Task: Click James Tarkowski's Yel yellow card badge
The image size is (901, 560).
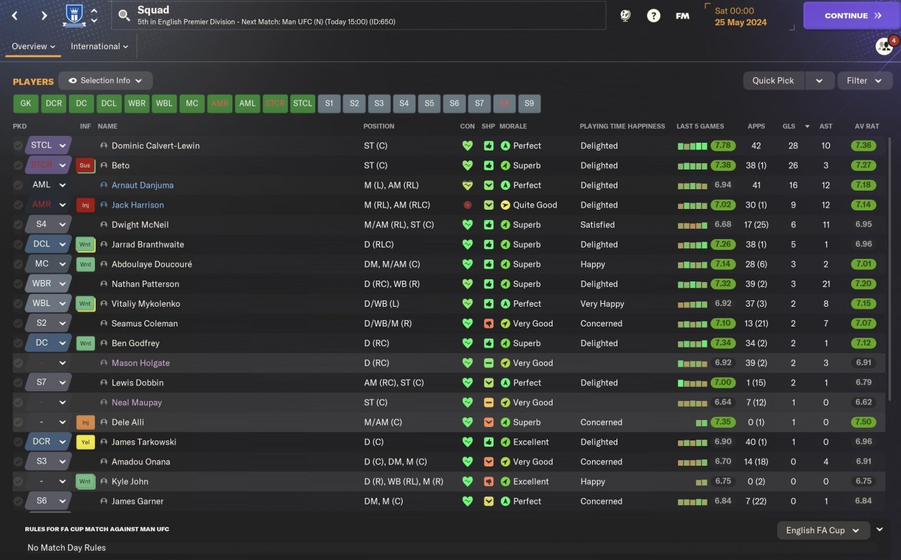Action: point(85,442)
